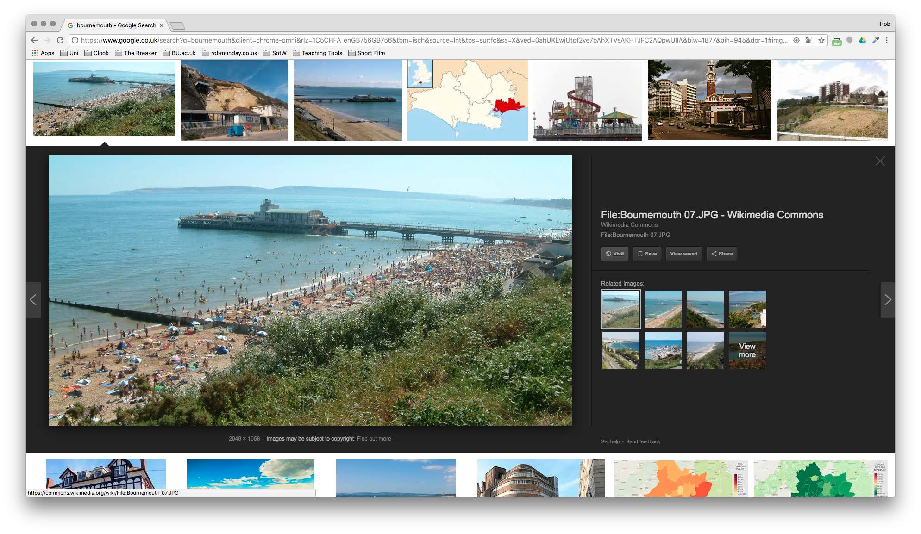Click the Google Chrome menu icon
This screenshot has height=534, width=921.
887,39
